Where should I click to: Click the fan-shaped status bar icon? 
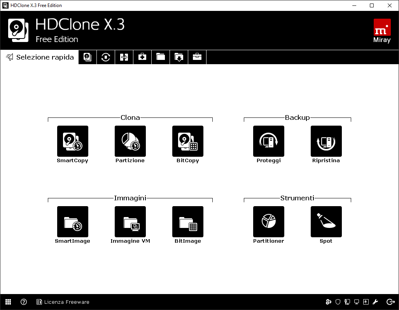point(329,302)
